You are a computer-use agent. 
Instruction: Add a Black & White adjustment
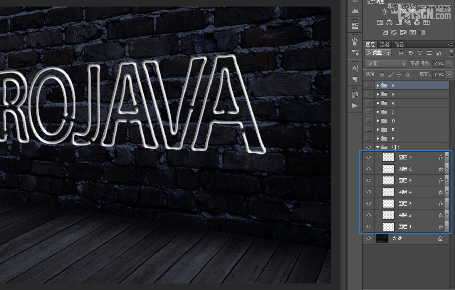coord(399,22)
